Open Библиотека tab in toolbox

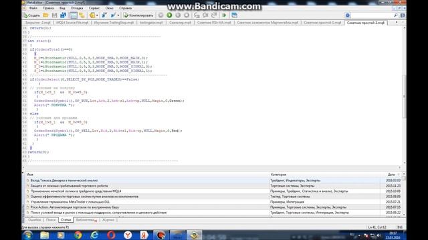86,220
